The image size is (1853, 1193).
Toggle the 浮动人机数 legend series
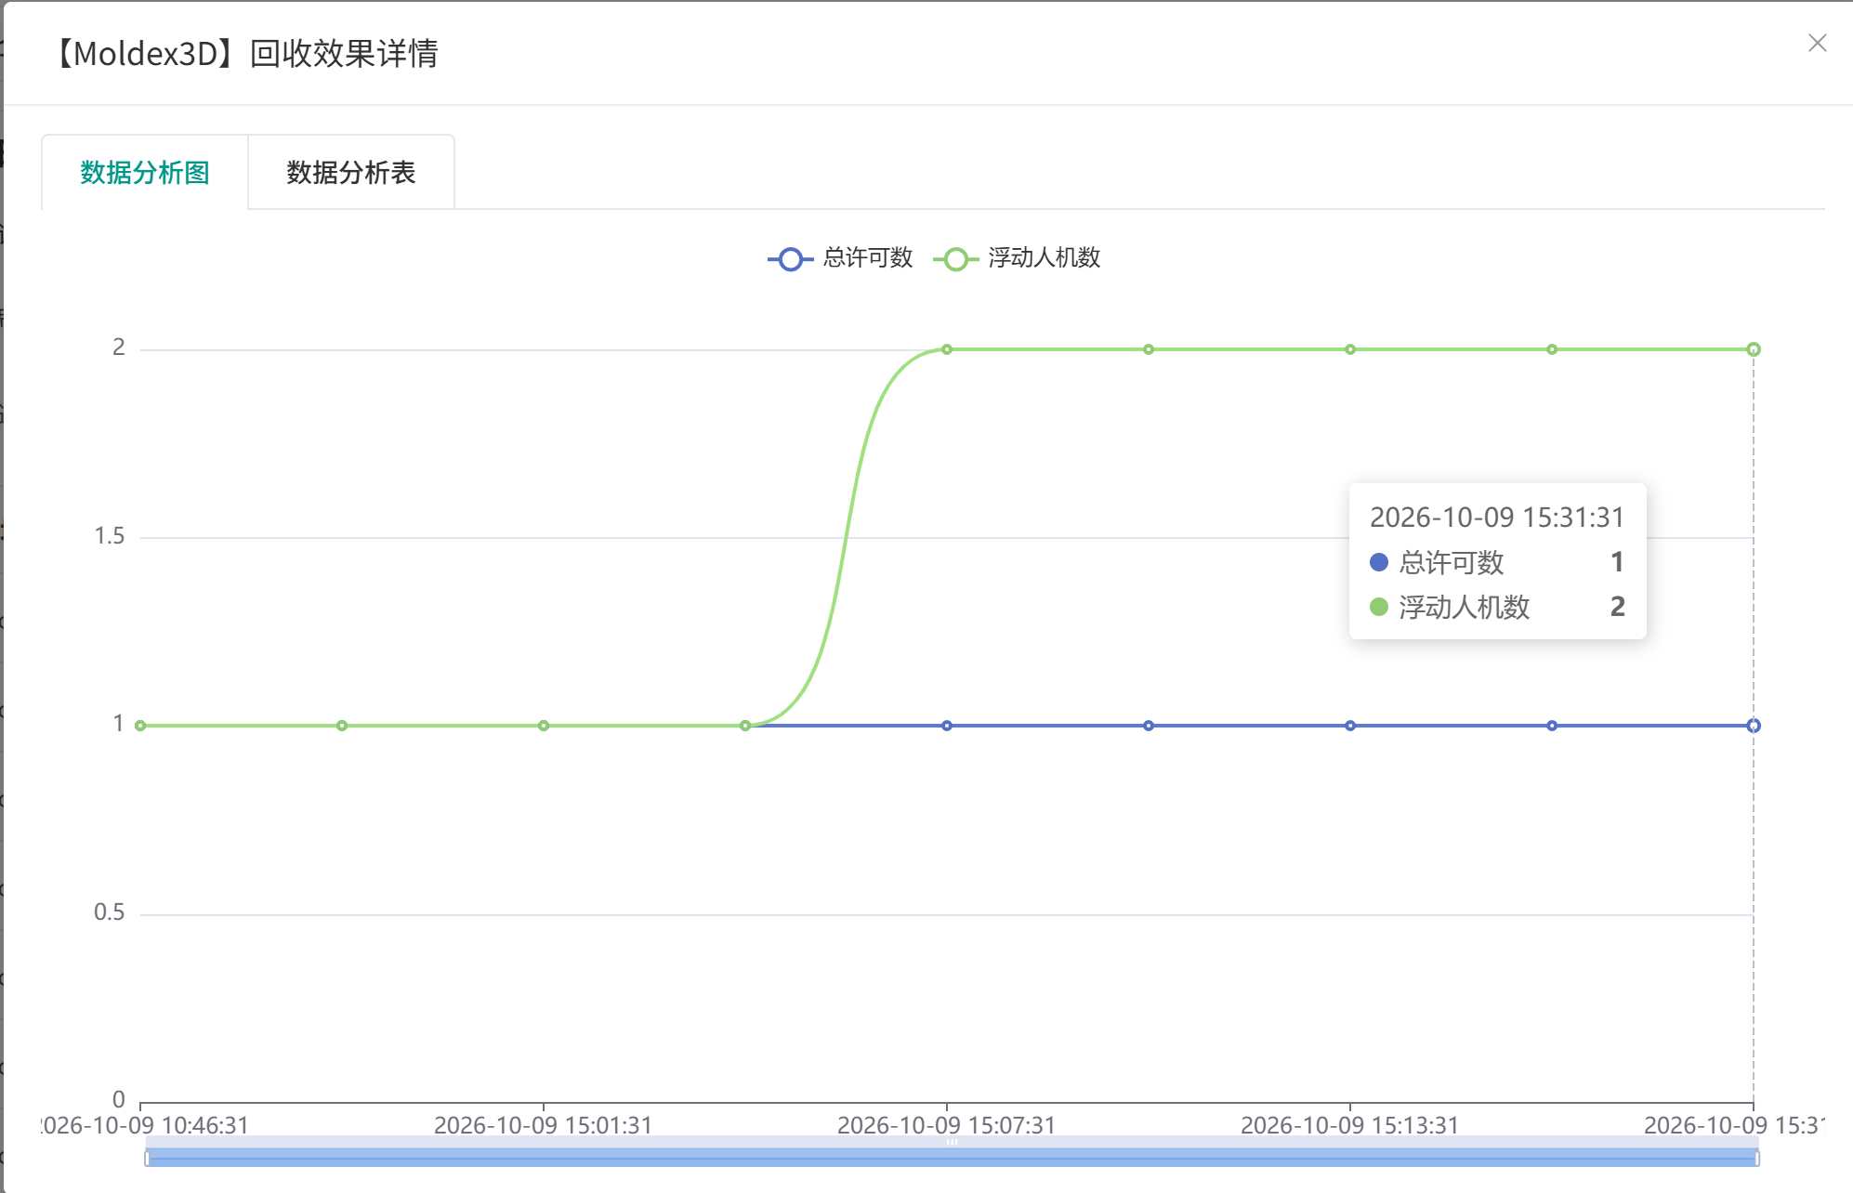click(x=1017, y=258)
